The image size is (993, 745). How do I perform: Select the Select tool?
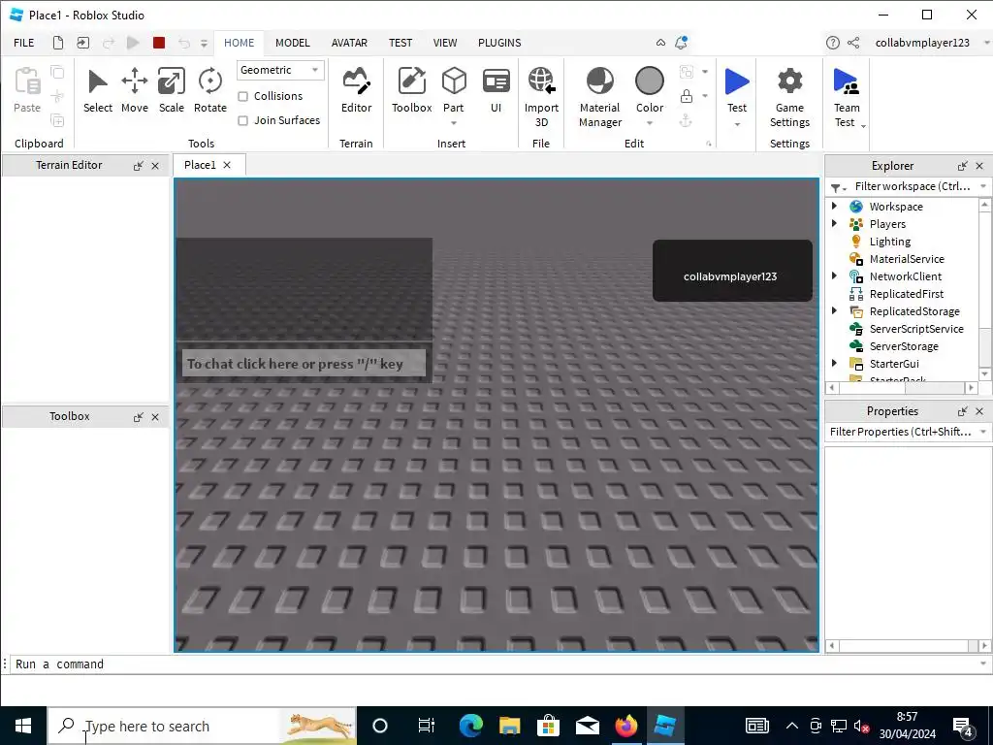pos(98,90)
